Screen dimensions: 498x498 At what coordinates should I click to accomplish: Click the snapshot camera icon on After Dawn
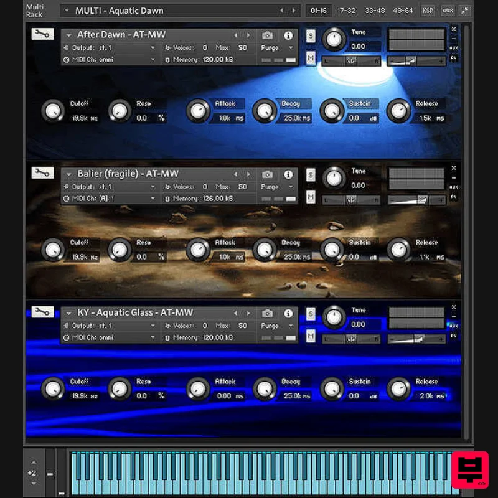pos(268,34)
